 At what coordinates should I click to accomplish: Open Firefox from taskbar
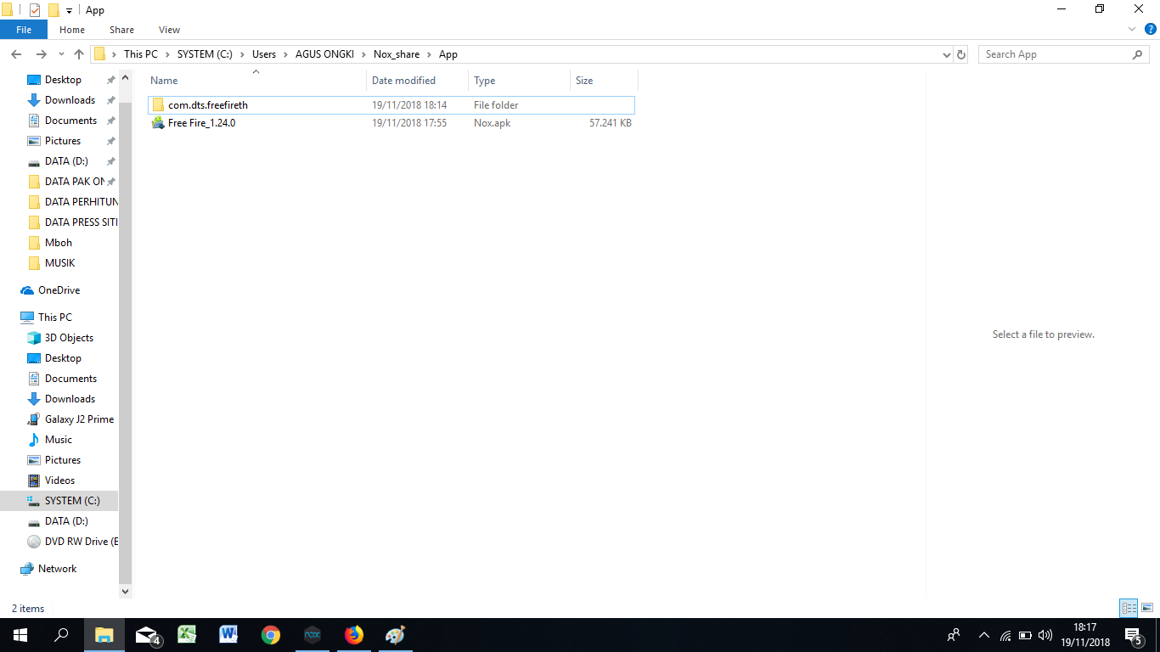click(x=354, y=635)
